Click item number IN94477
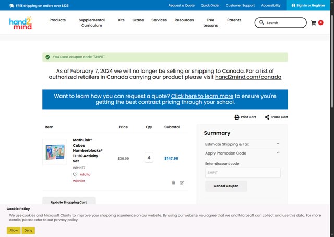334x237 pixels. point(79,168)
